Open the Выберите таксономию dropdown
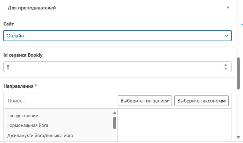Screen dimensions: 243x143 [201, 101]
